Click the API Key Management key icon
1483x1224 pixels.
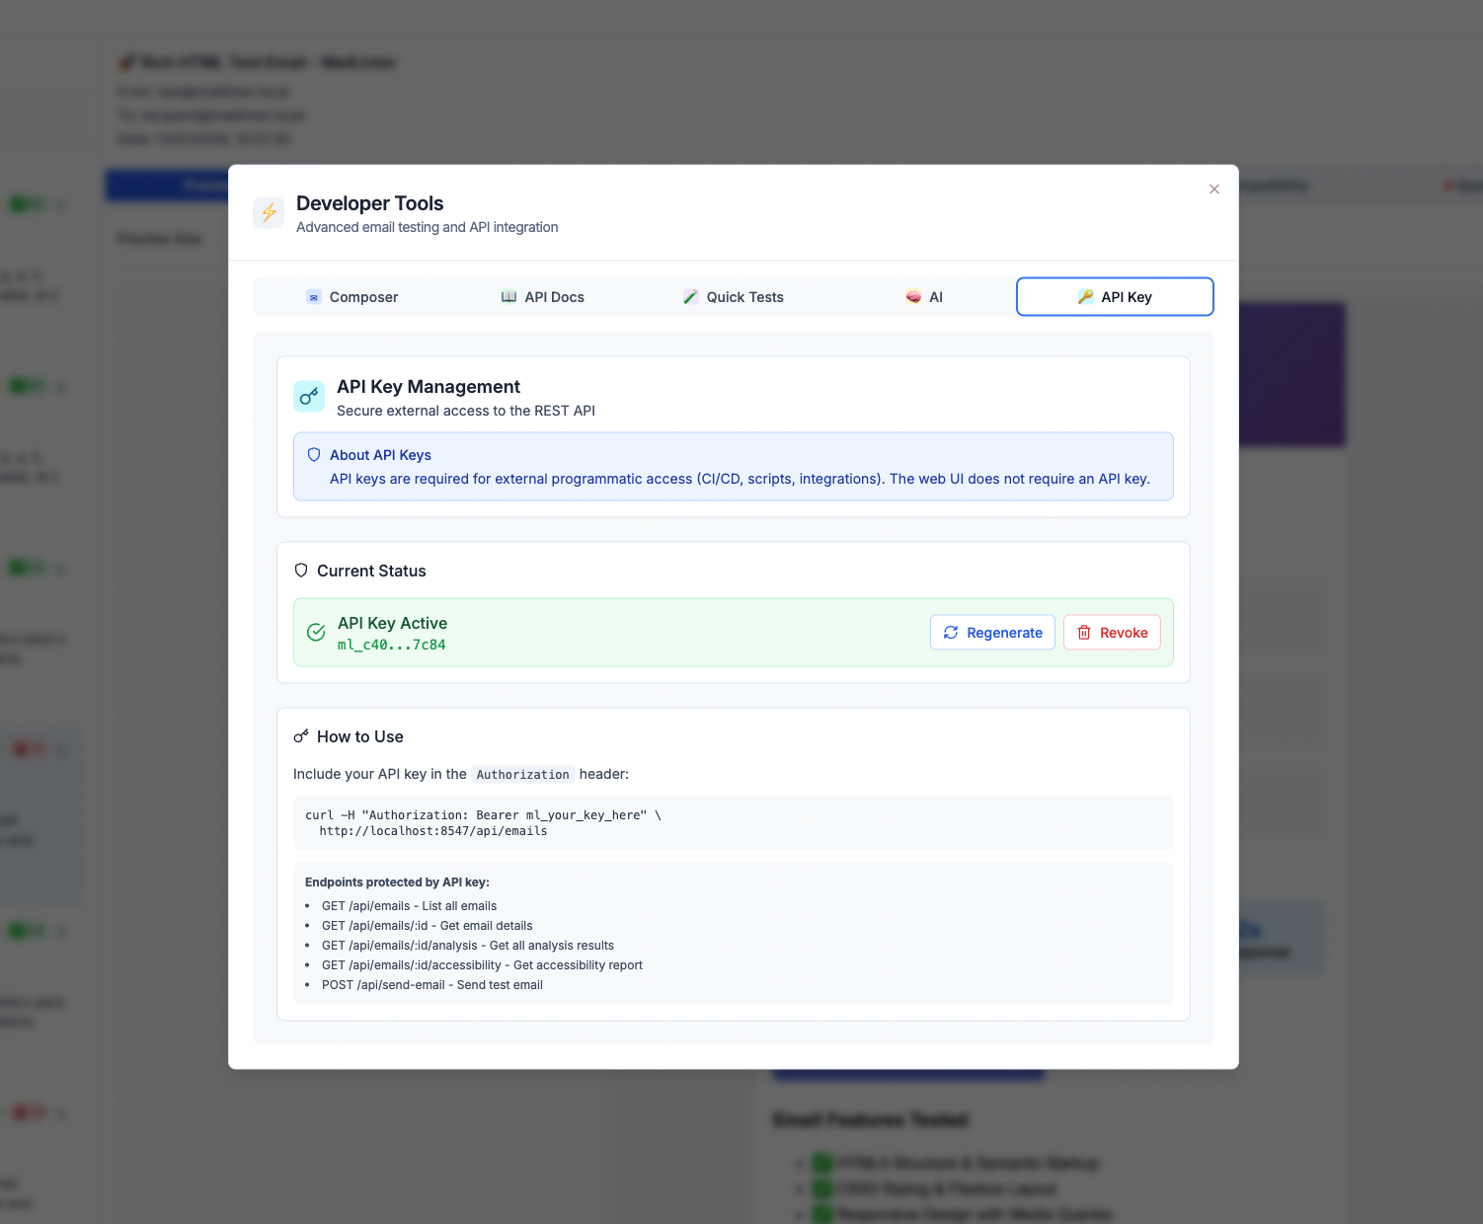point(309,397)
